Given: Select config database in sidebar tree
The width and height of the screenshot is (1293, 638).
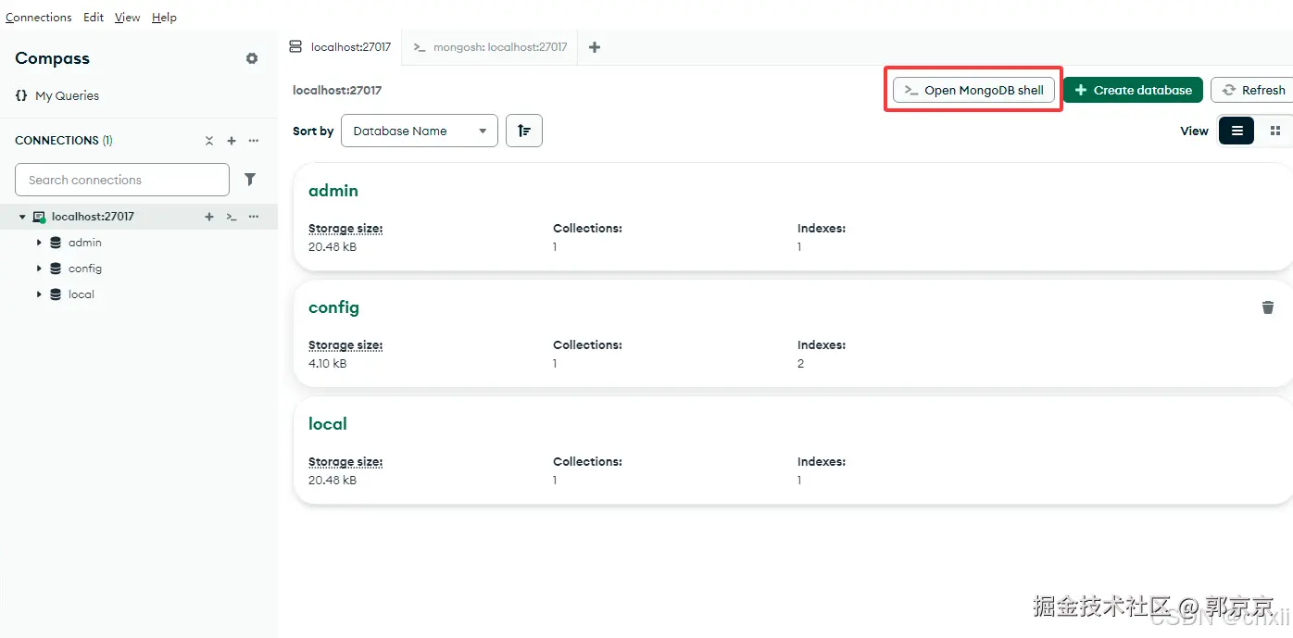Looking at the screenshot, I should (85, 269).
